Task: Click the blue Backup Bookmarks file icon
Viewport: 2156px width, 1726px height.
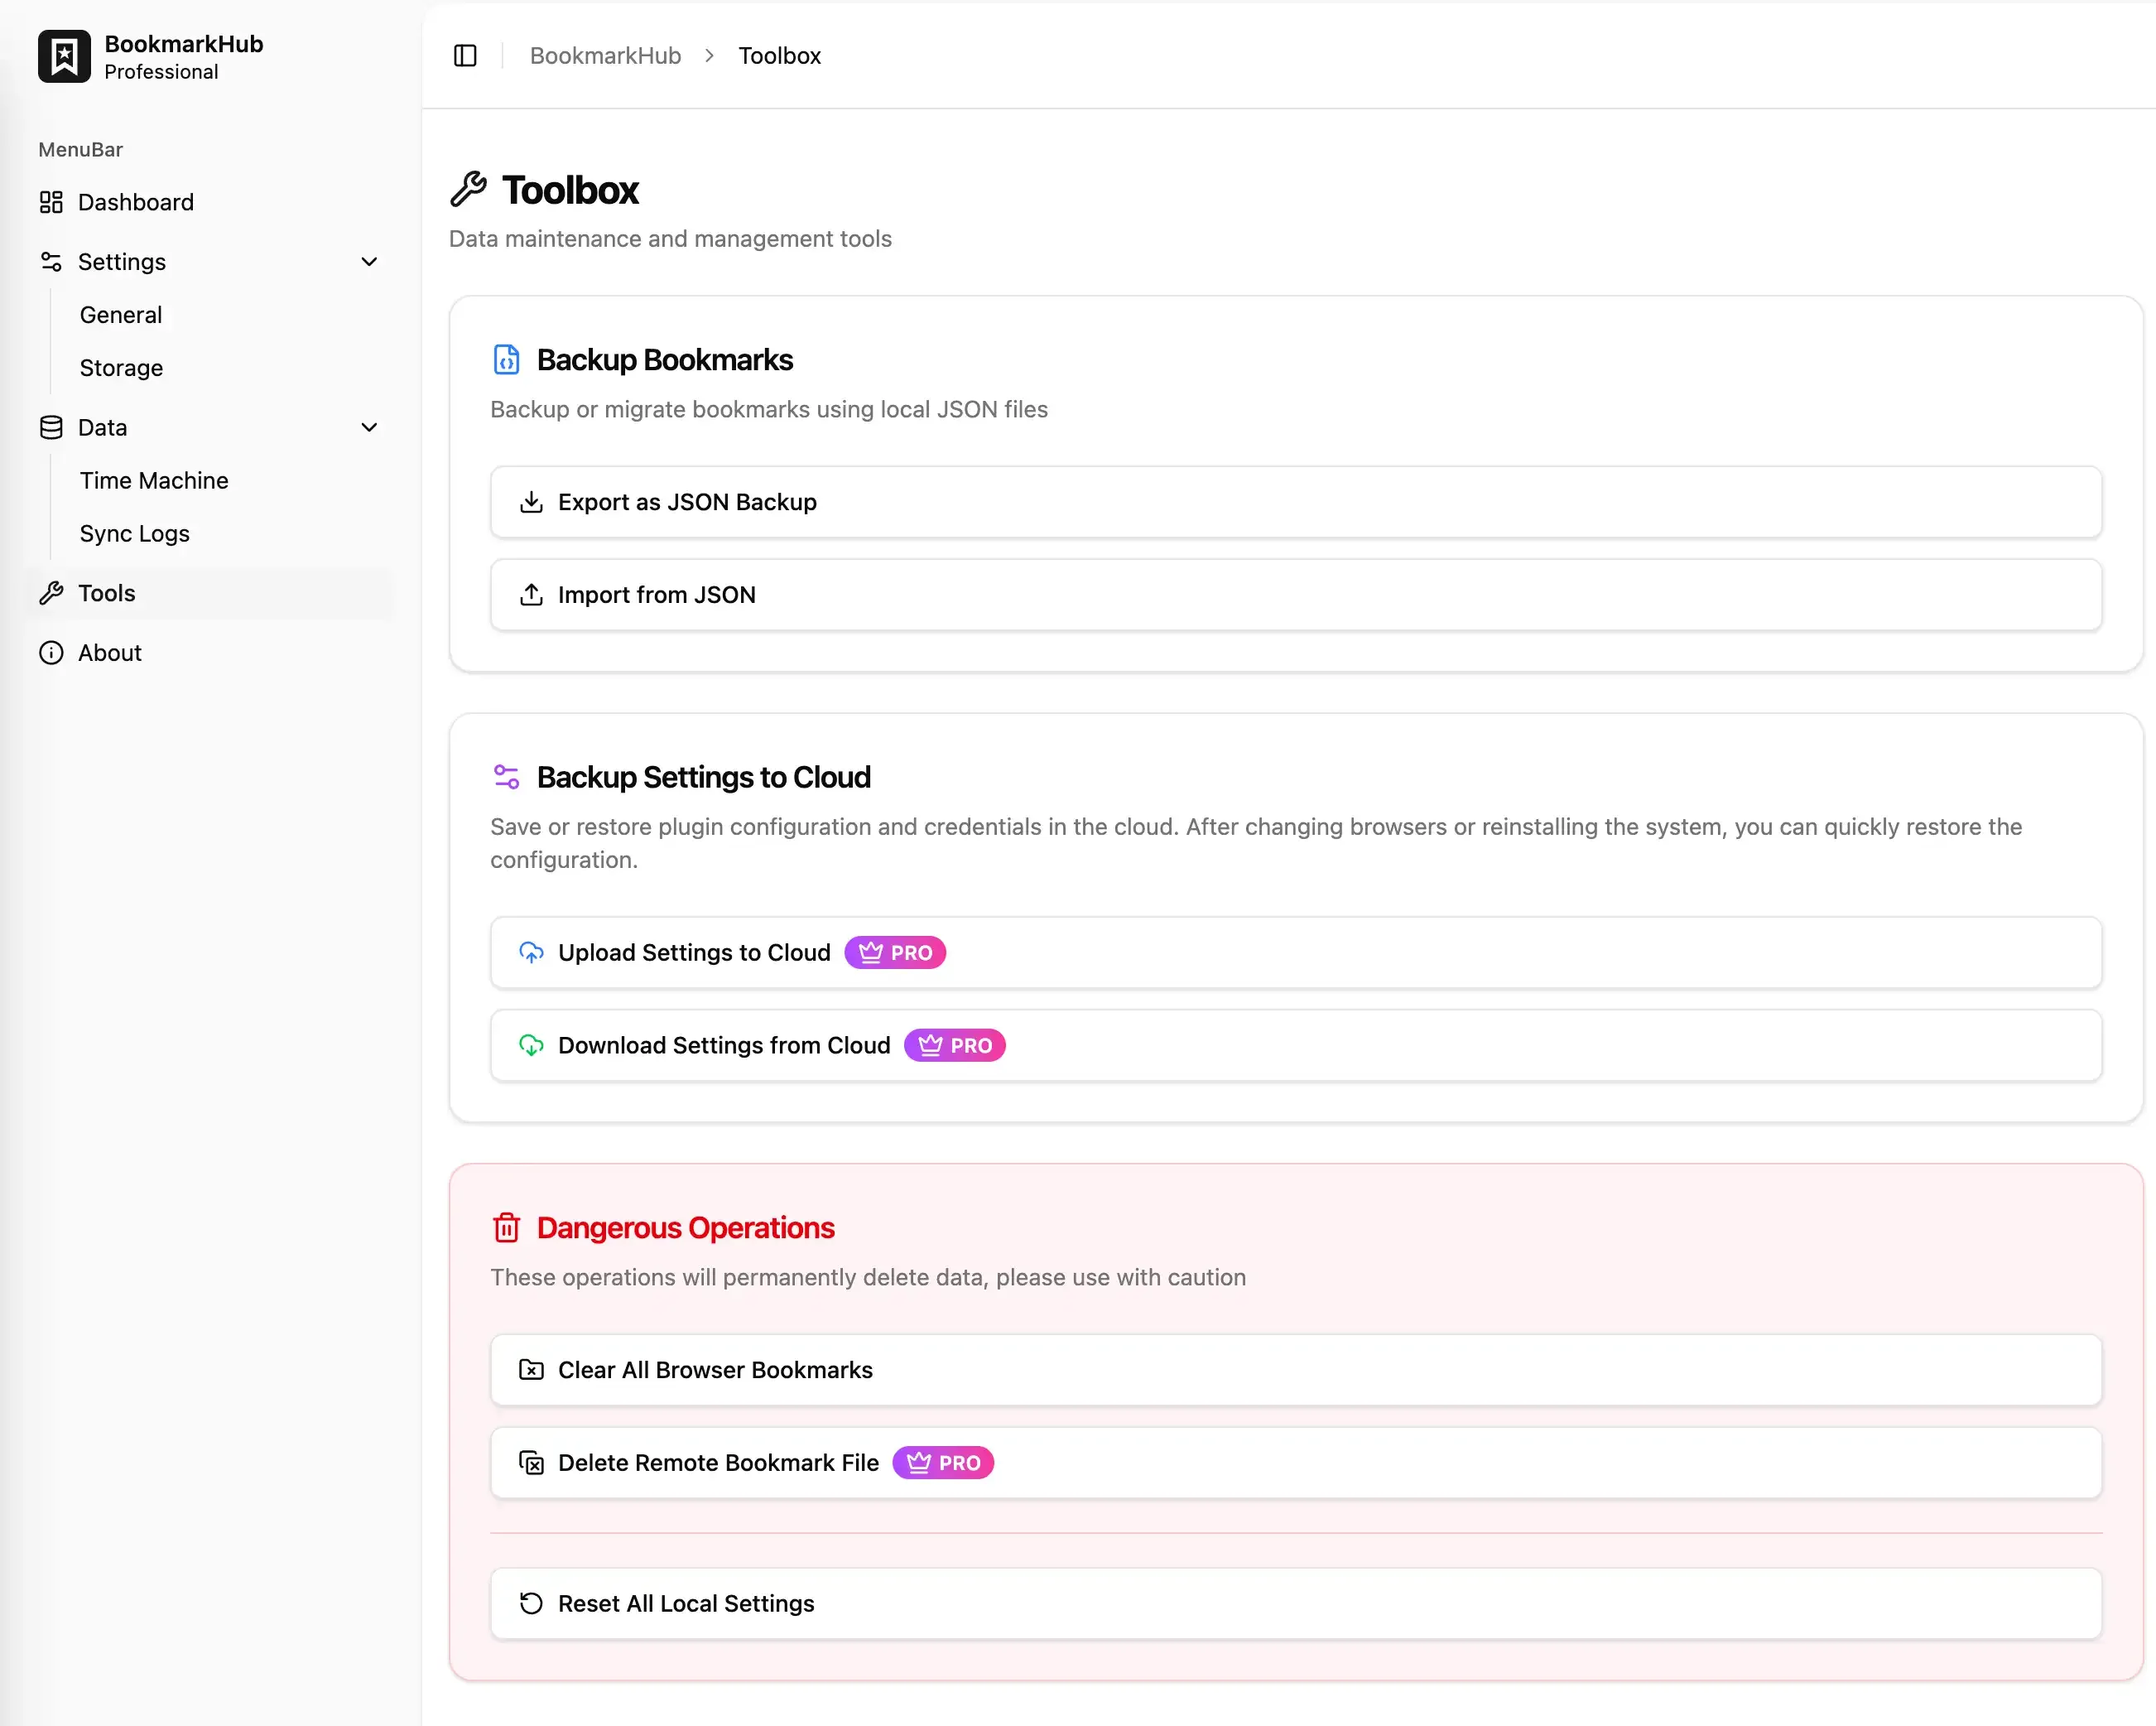Action: pyautogui.click(x=507, y=359)
